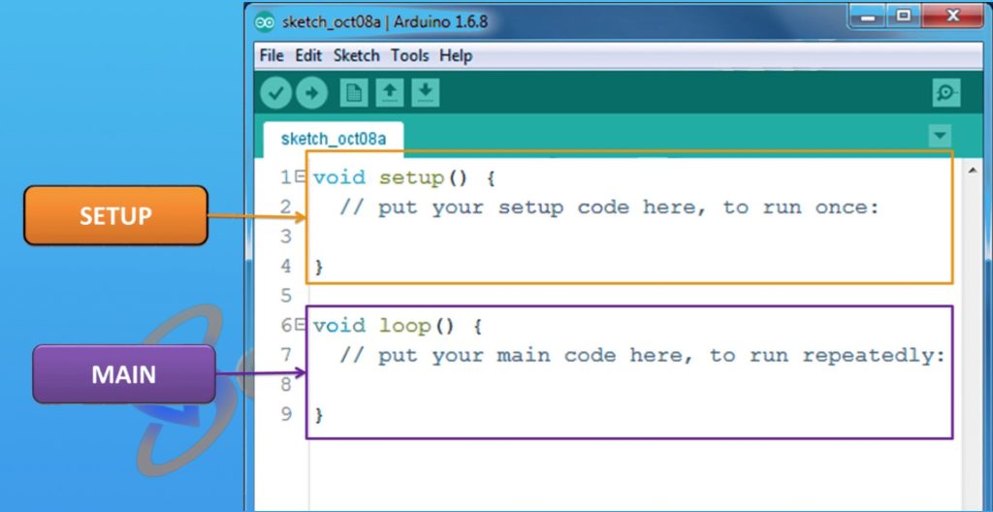Open the Help menu
The width and height of the screenshot is (993, 512).
point(456,56)
